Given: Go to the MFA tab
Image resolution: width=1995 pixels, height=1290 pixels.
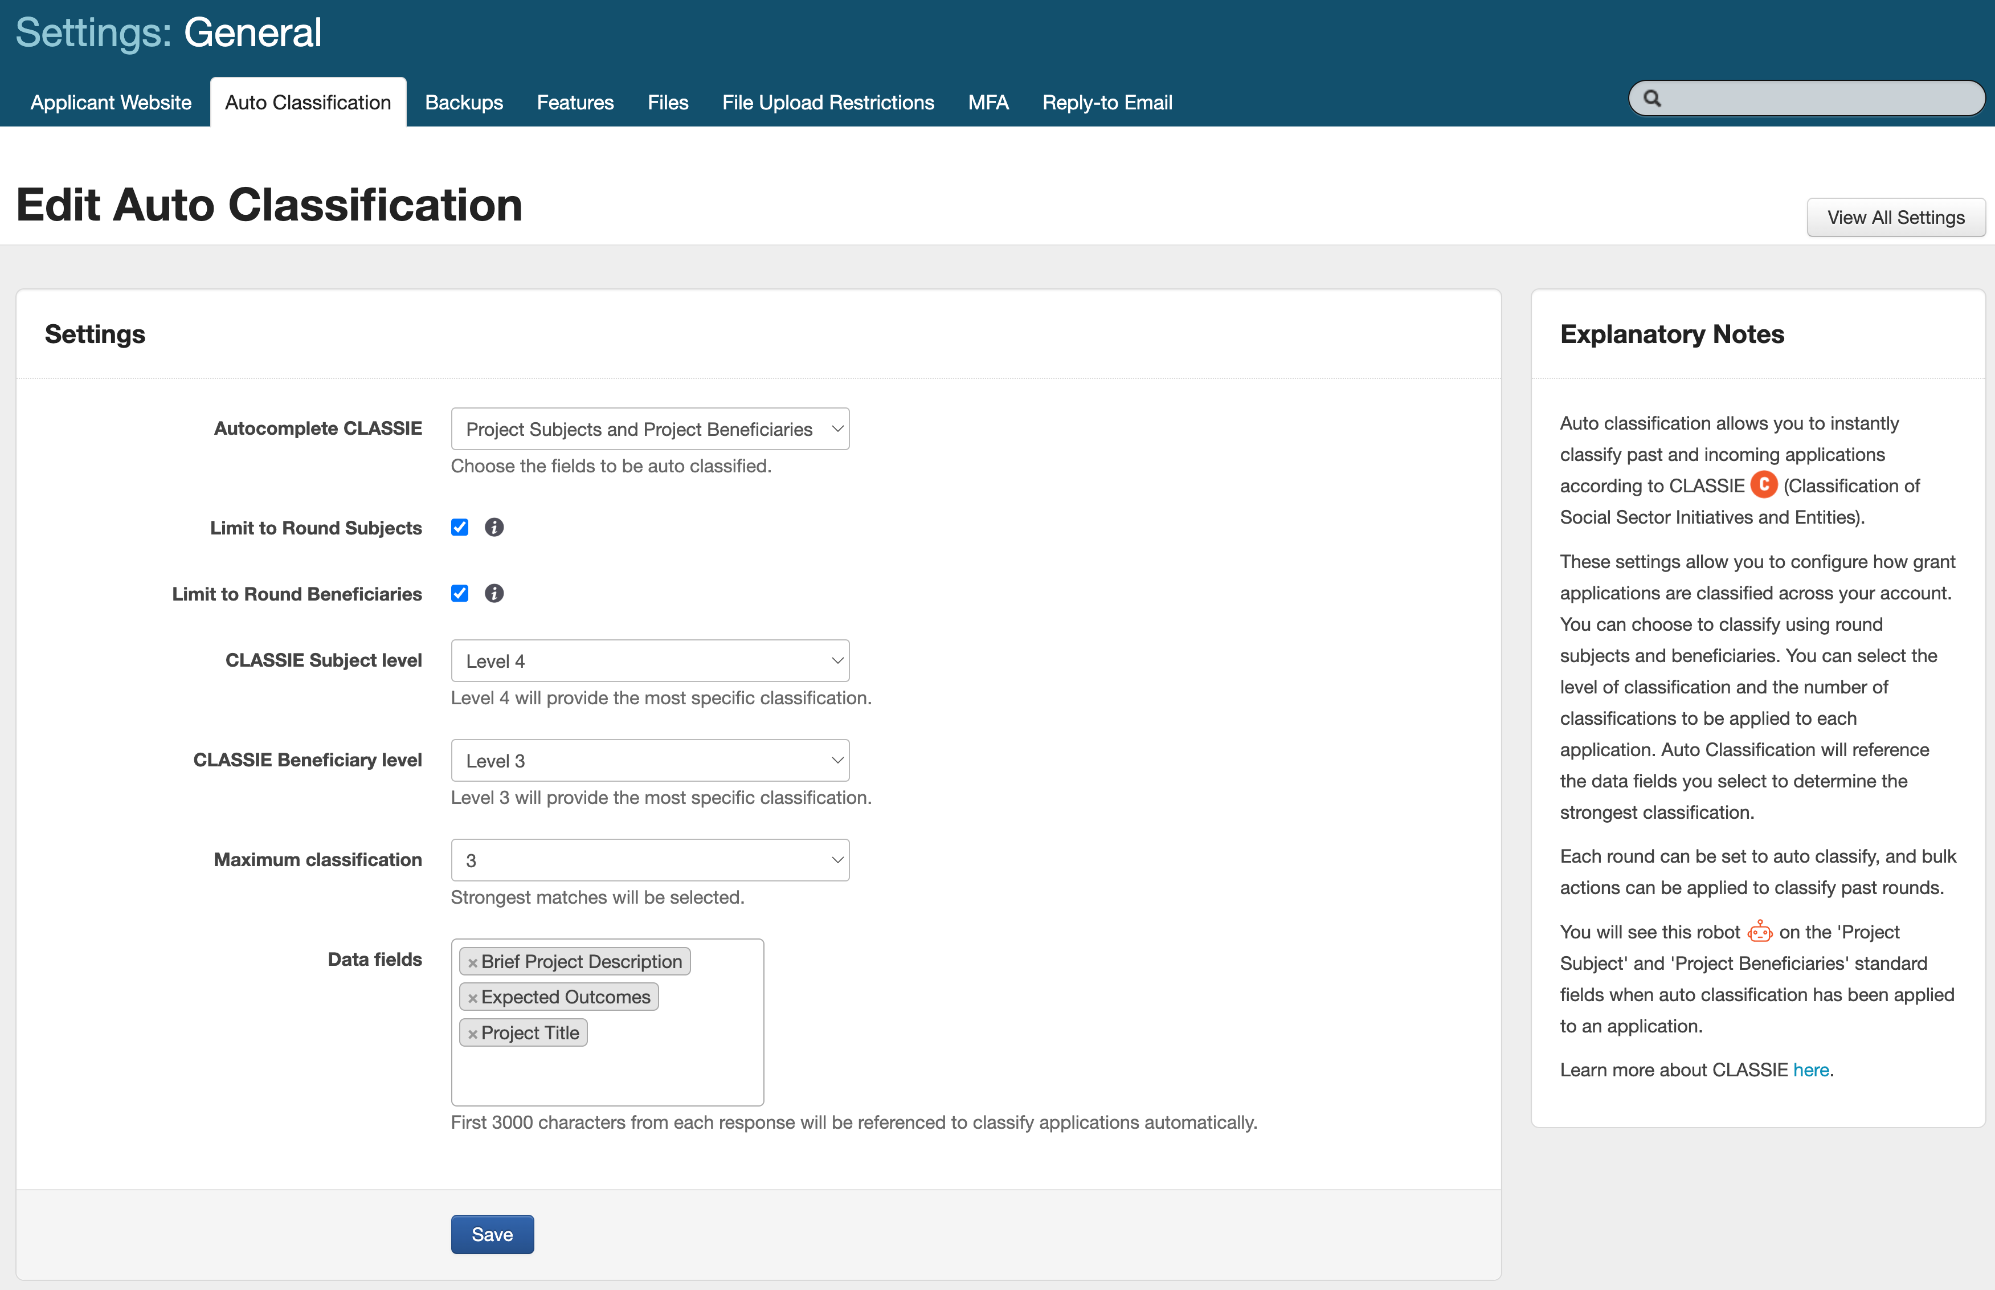Looking at the screenshot, I should (987, 103).
